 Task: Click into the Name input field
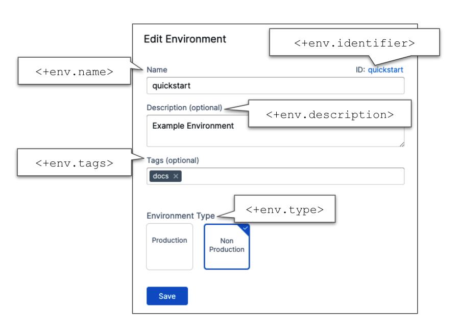[x=275, y=86]
